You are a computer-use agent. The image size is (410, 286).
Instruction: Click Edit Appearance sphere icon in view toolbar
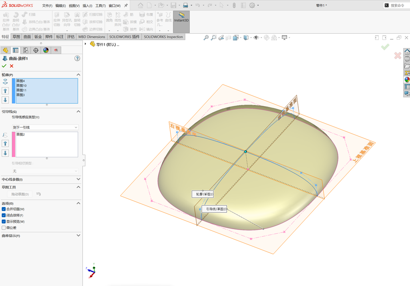click(266, 38)
